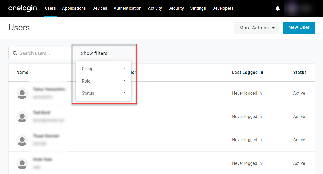
Task: Navigate to the Developers section
Action: tap(223, 8)
